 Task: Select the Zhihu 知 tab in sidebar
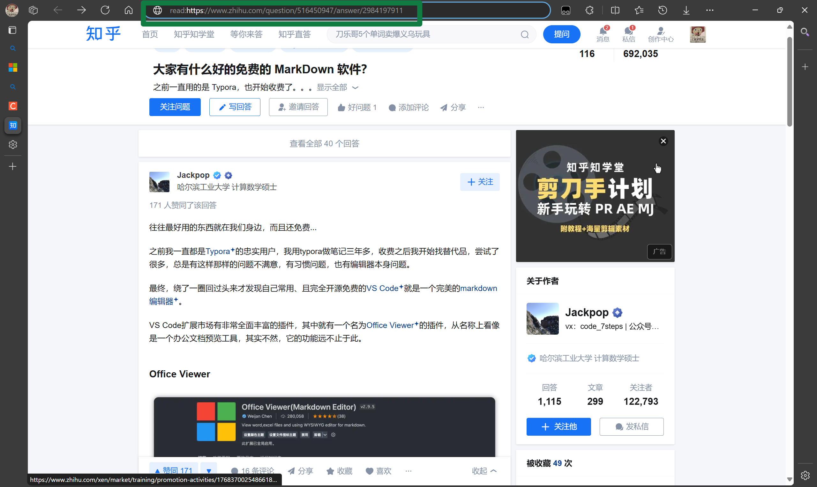(13, 125)
